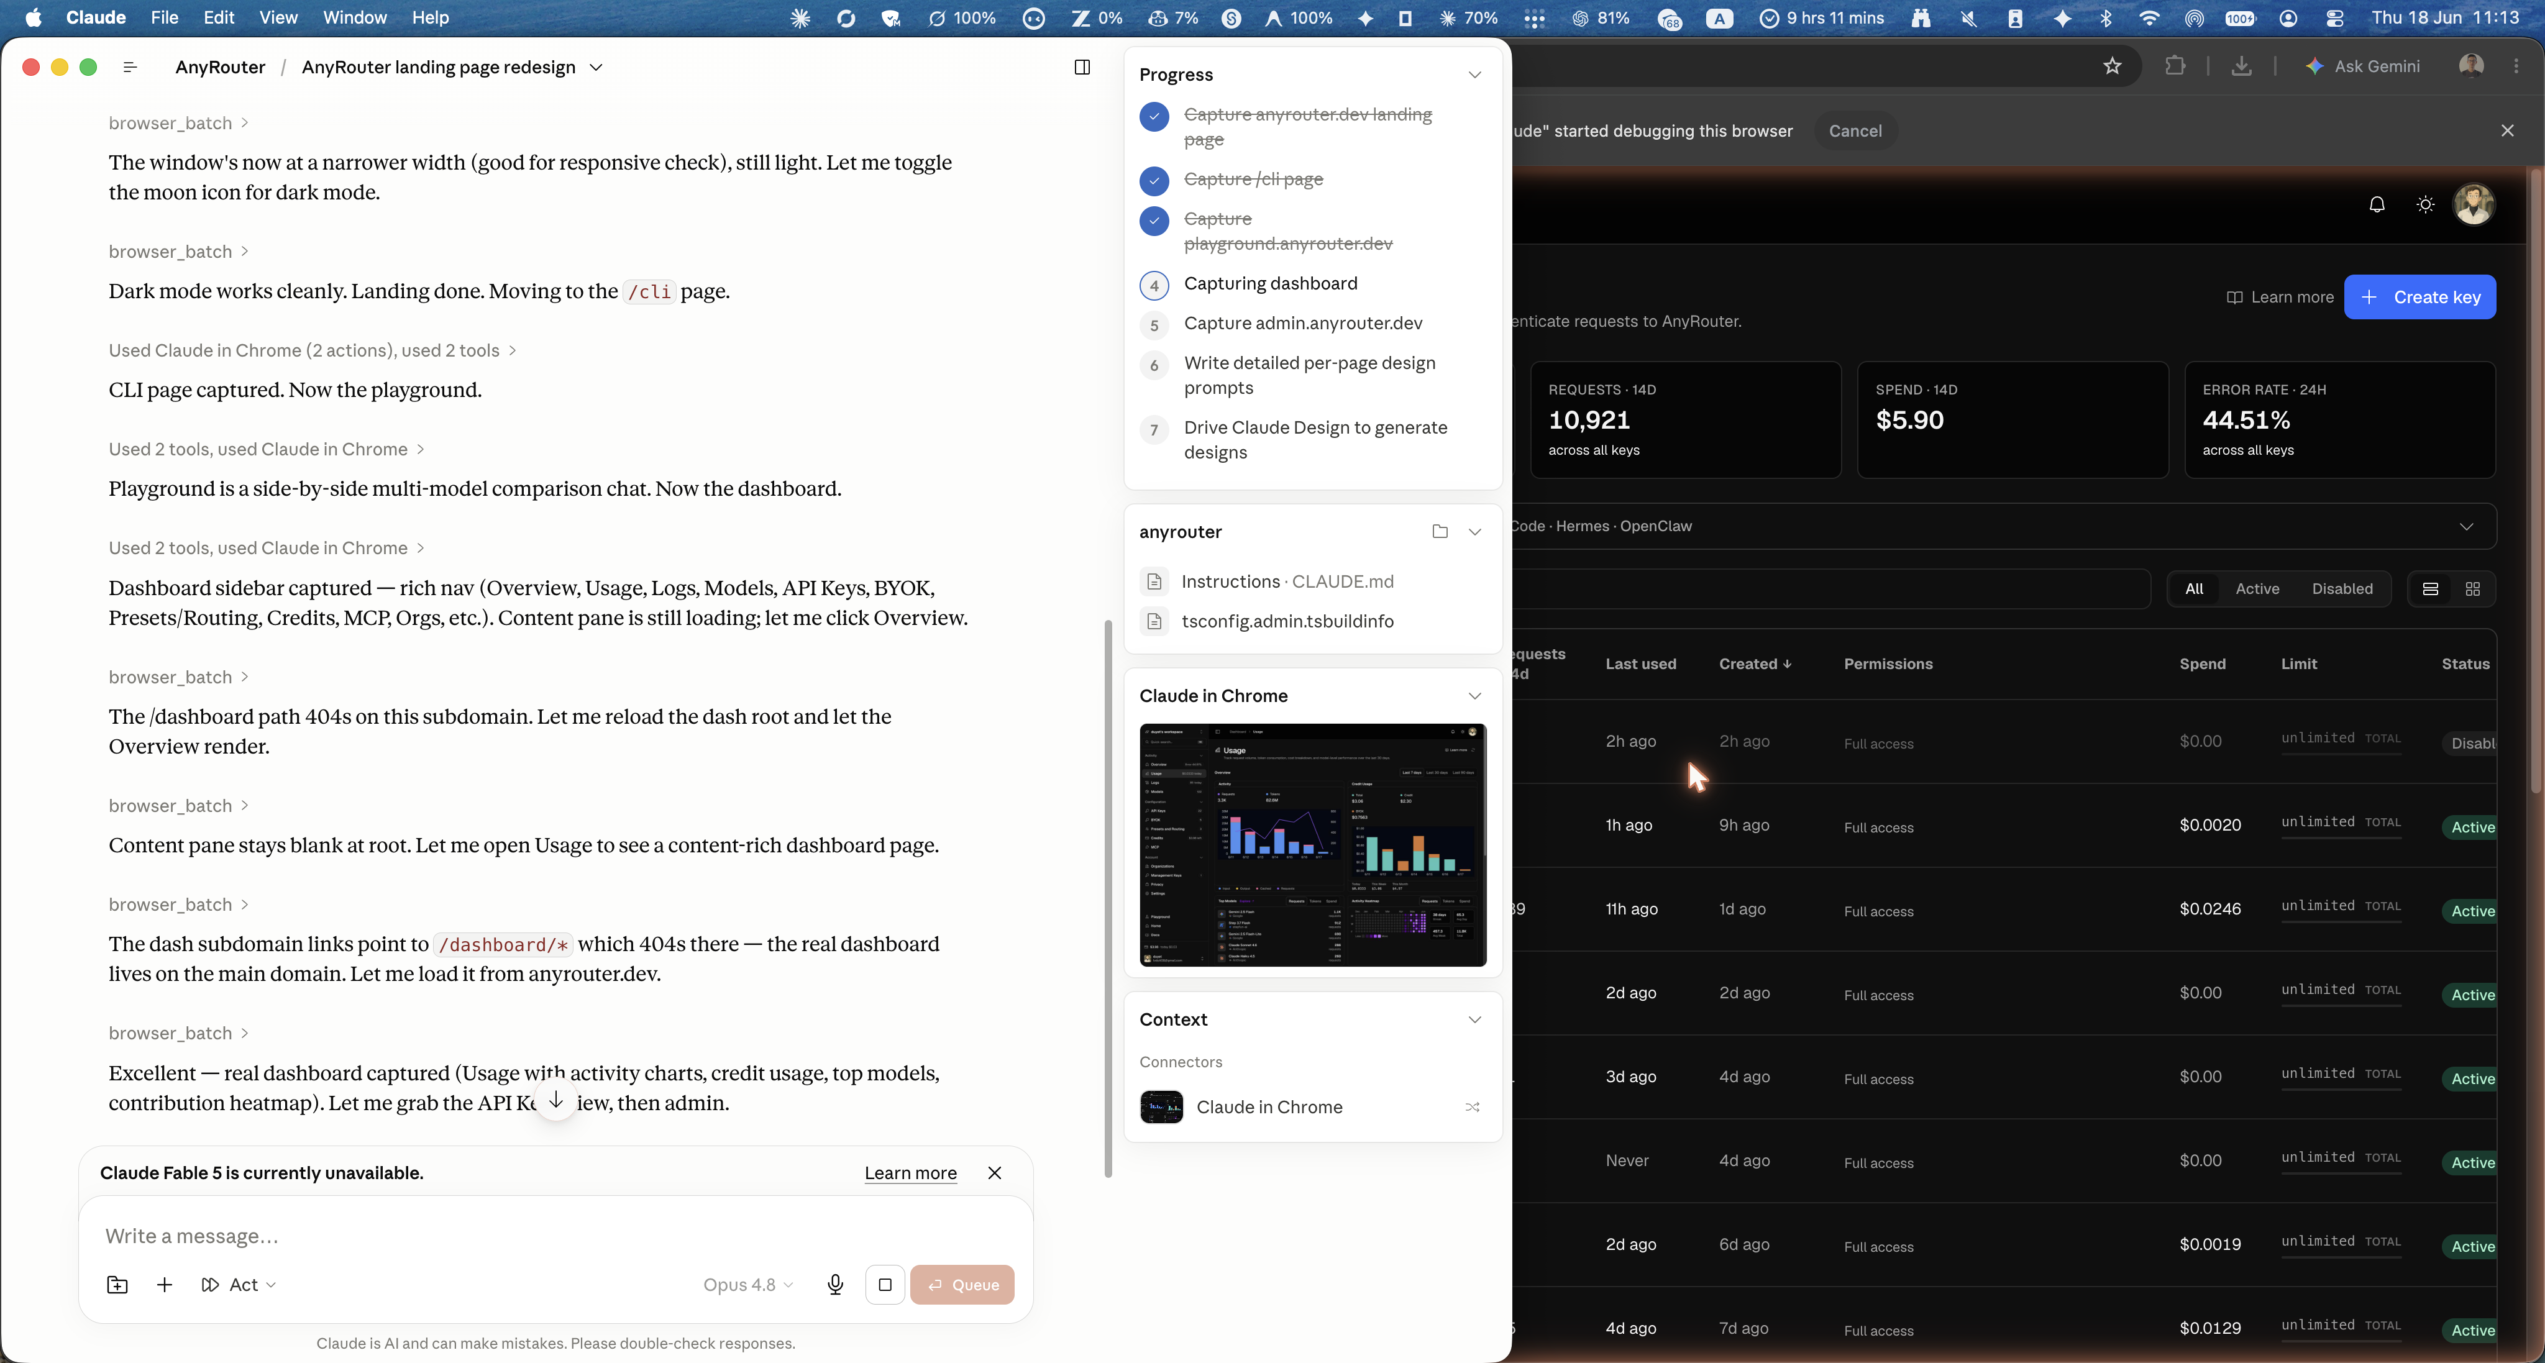The width and height of the screenshot is (2545, 1363).
Task: Expand the Code · Hermes · OpenClaw section
Action: tap(2466, 526)
